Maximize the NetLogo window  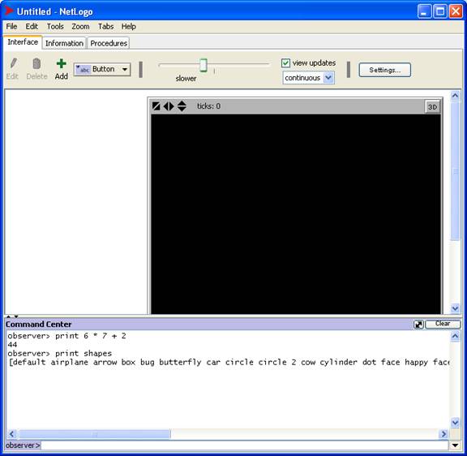(440, 11)
